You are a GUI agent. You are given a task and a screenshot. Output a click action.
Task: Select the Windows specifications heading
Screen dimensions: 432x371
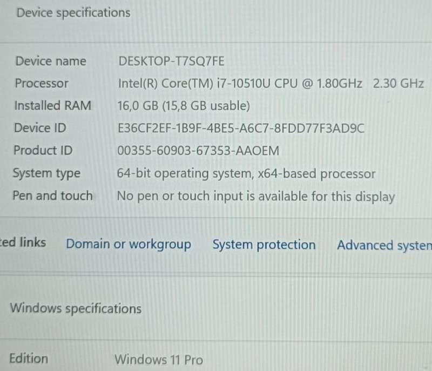[76, 308]
